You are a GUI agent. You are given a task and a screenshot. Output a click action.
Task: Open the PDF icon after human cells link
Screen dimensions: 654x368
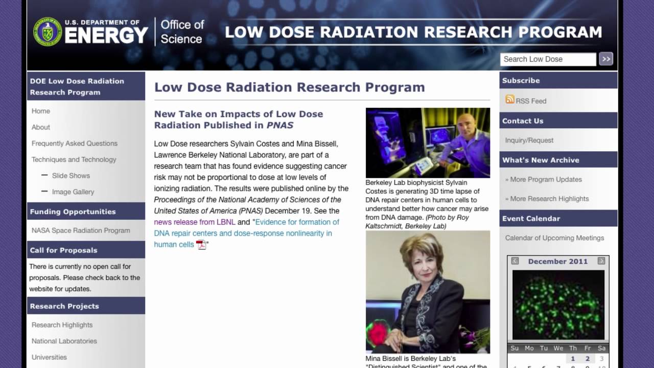pos(201,245)
